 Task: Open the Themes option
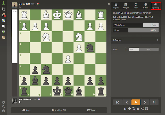92,110
